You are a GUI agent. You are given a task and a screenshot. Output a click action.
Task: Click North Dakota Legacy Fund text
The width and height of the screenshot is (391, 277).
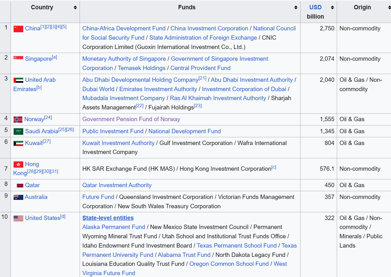250,255
